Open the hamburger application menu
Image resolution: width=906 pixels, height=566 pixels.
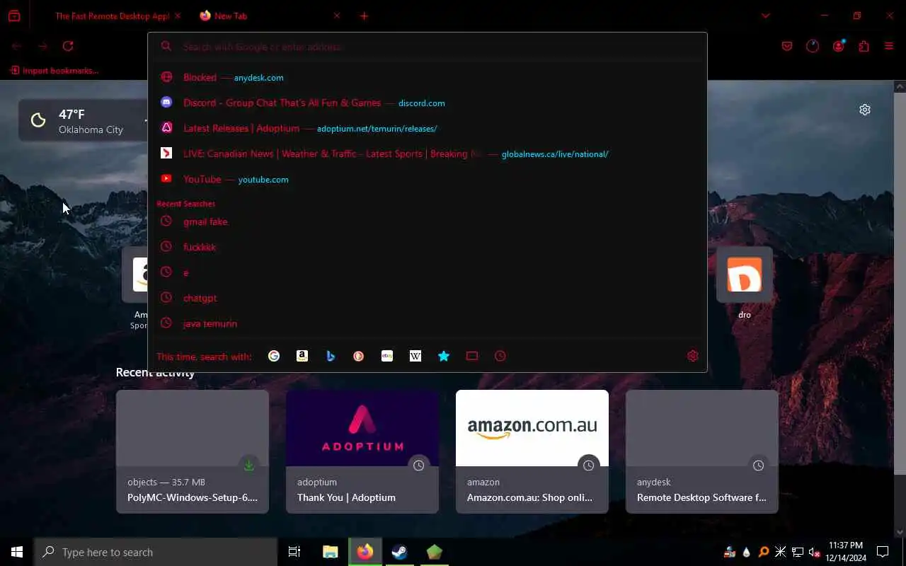pyautogui.click(x=889, y=46)
